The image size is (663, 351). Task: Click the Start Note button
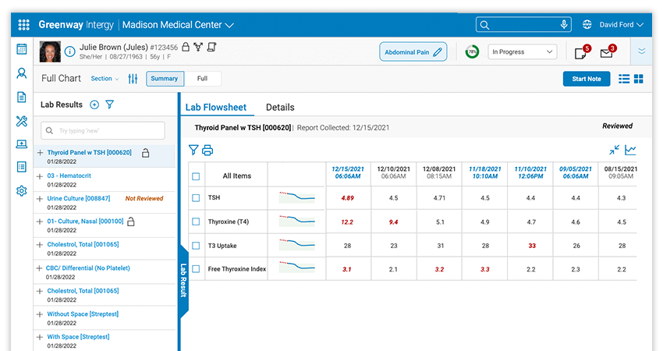tap(586, 79)
